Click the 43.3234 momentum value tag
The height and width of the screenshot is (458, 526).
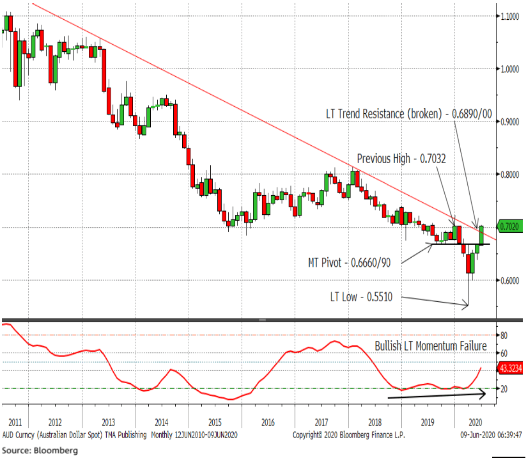pyautogui.click(x=511, y=368)
